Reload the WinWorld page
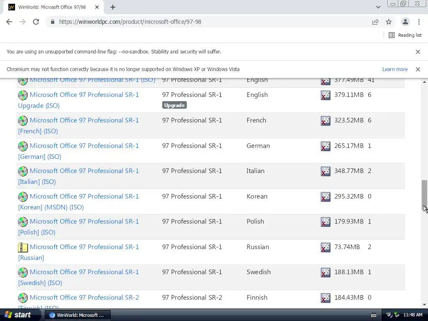 pyautogui.click(x=36, y=22)
